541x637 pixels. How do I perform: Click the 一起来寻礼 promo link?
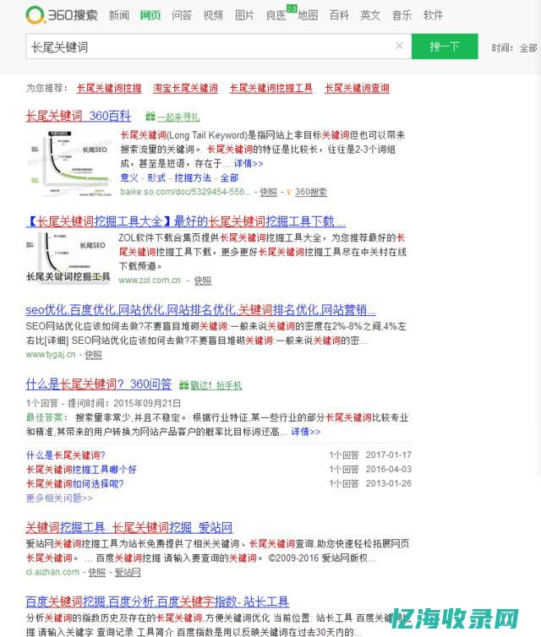coord(178,117)
